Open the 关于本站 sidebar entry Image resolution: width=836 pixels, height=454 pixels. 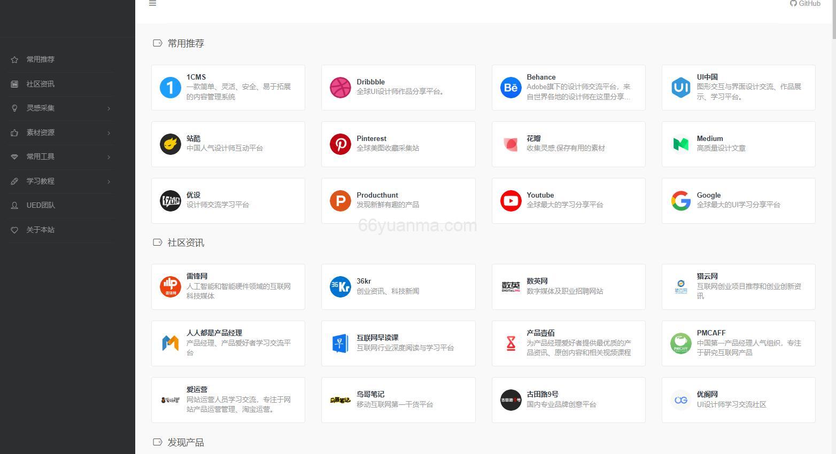(x=40, y=230)
